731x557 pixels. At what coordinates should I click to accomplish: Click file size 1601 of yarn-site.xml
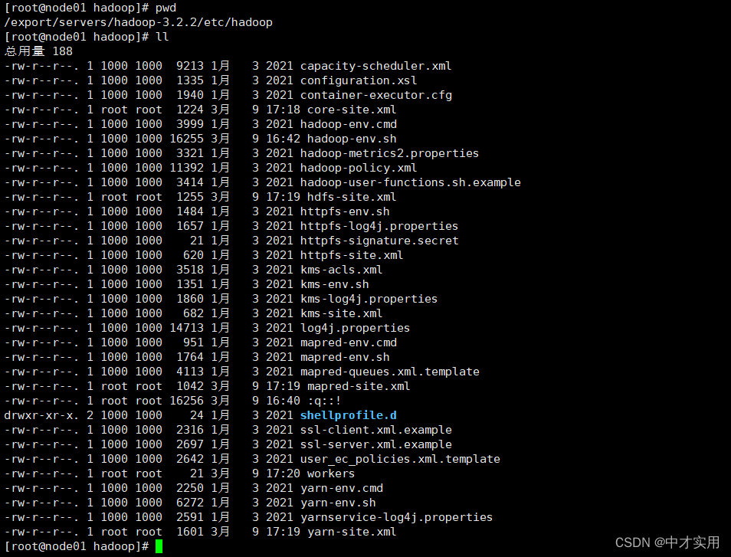click(x=190, y=532)
